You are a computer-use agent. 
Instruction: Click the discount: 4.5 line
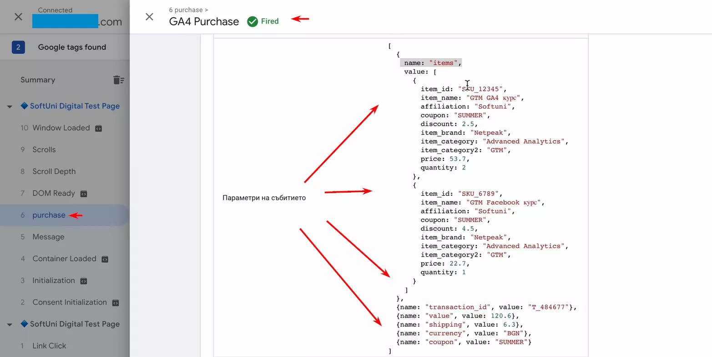coord(449,228)
